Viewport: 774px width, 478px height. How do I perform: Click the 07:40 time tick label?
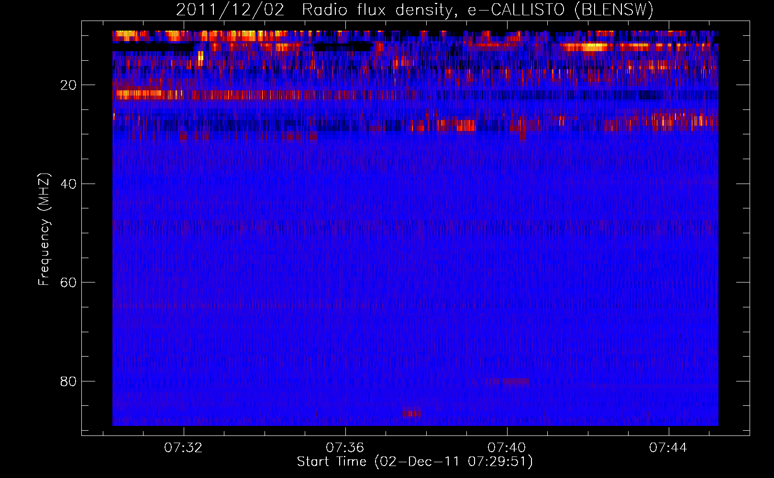pos(507,448)
